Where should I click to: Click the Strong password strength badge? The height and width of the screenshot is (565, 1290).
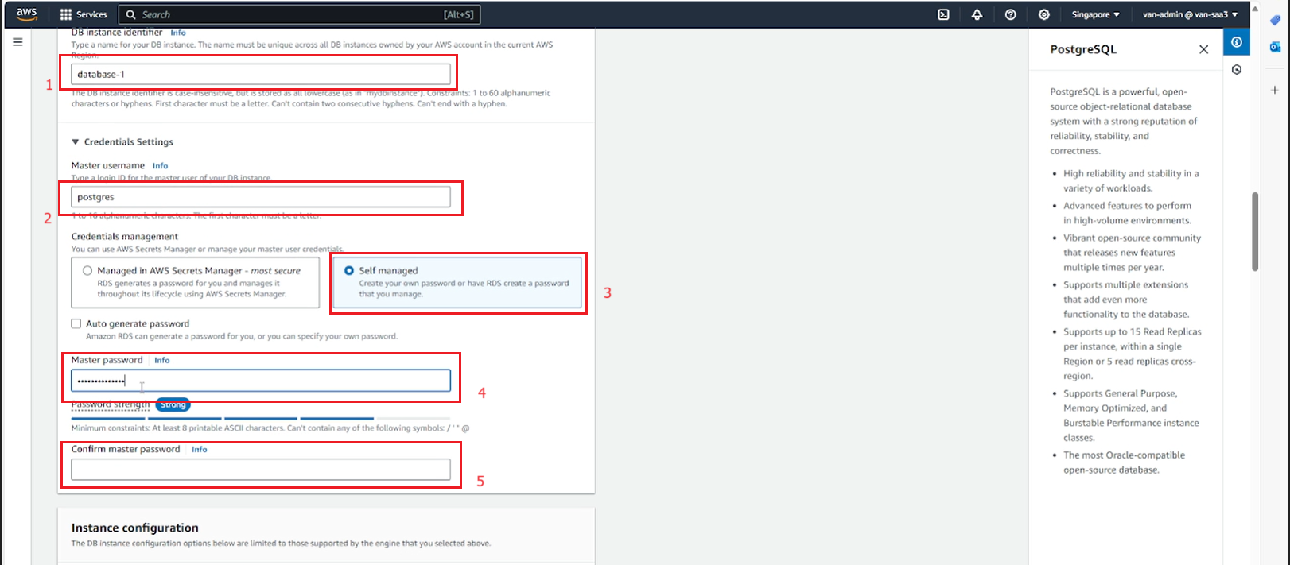point(173,405)
